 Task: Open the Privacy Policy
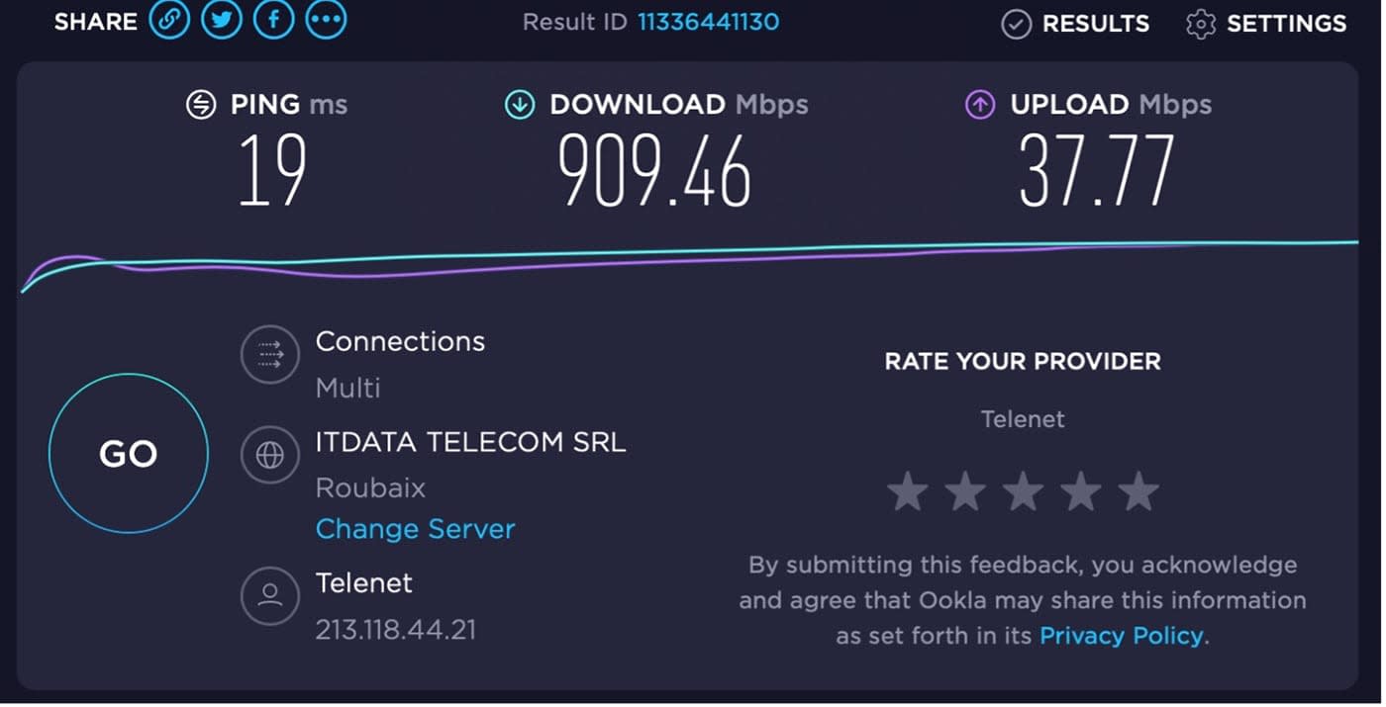click(1120, 636)
